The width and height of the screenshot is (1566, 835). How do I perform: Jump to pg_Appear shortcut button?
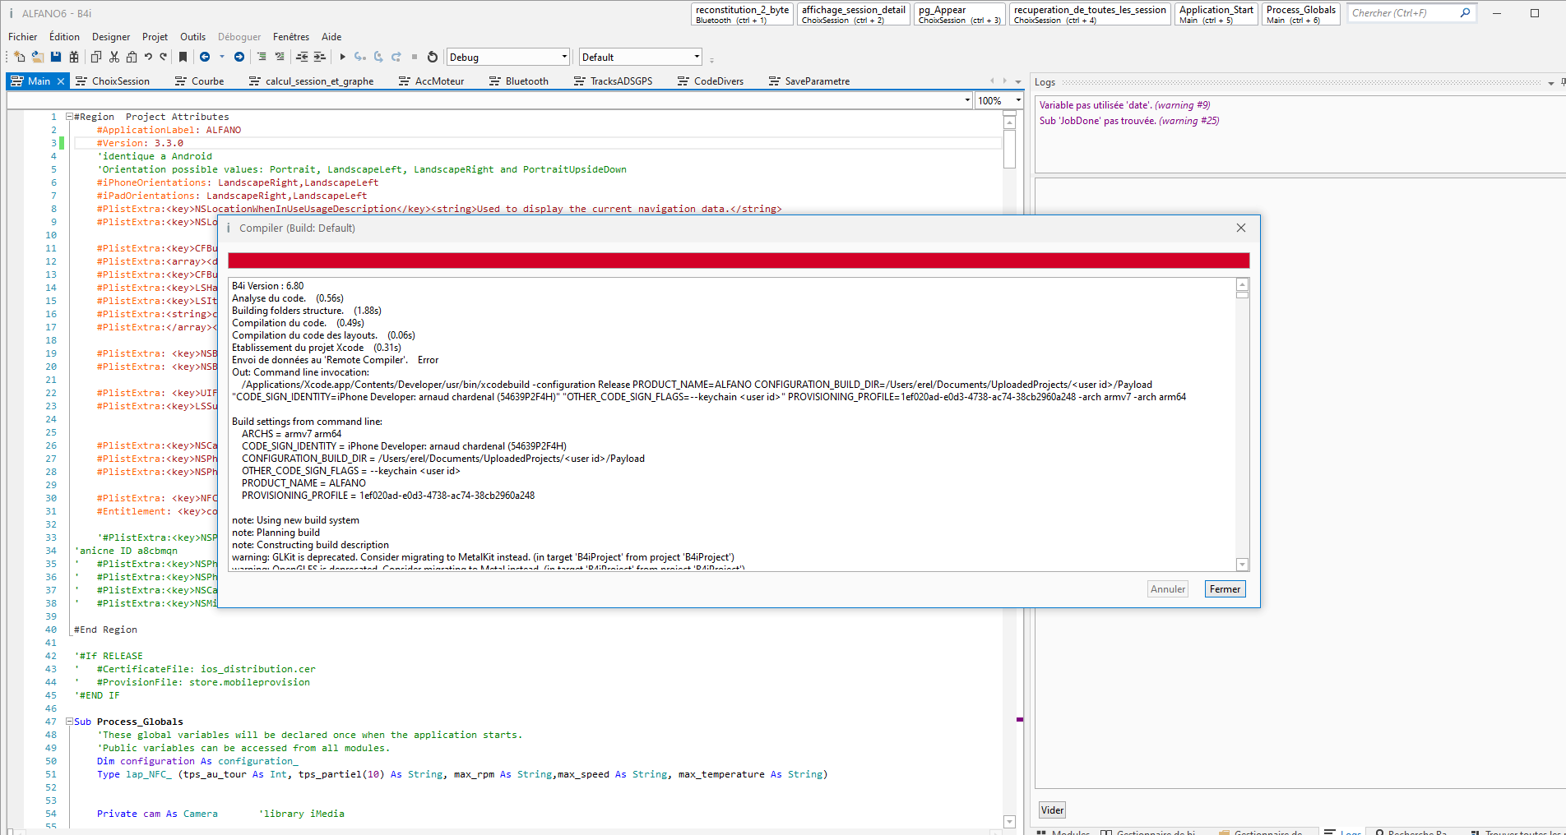pyautogui.click(x=959, y=14)
